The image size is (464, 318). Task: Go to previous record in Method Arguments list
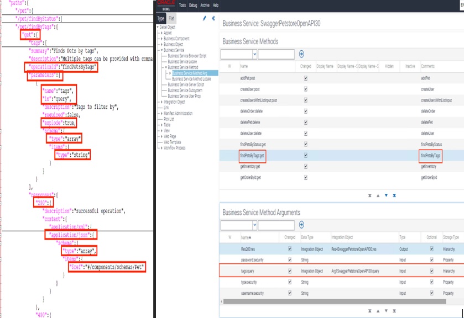pos(378,311)
